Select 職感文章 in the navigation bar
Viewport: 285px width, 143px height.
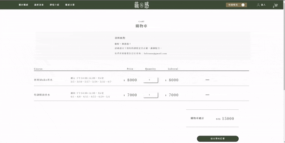[x=70, y=5]
